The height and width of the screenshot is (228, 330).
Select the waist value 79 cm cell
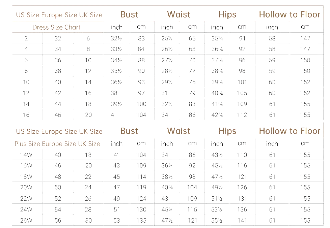click(192, 93)
